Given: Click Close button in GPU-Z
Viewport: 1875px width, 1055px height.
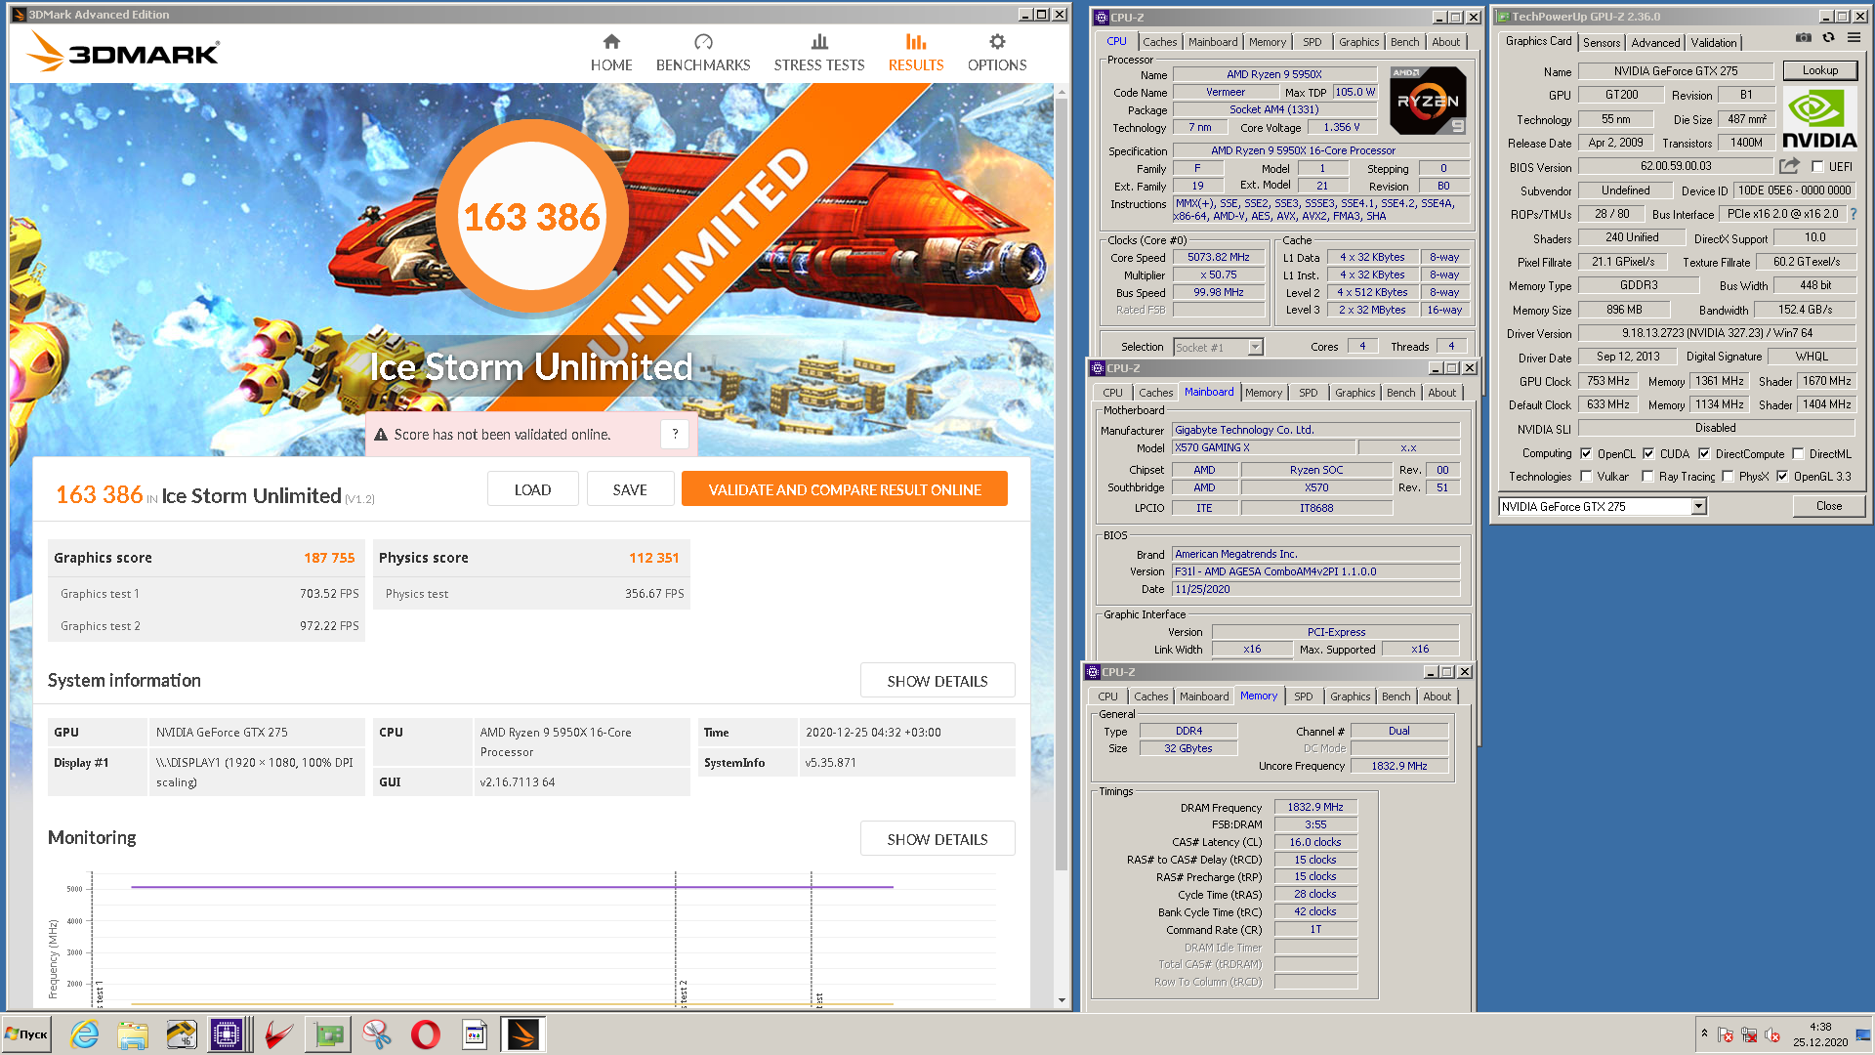Looking at the screenshot, I should click(x=1829, y=506).
